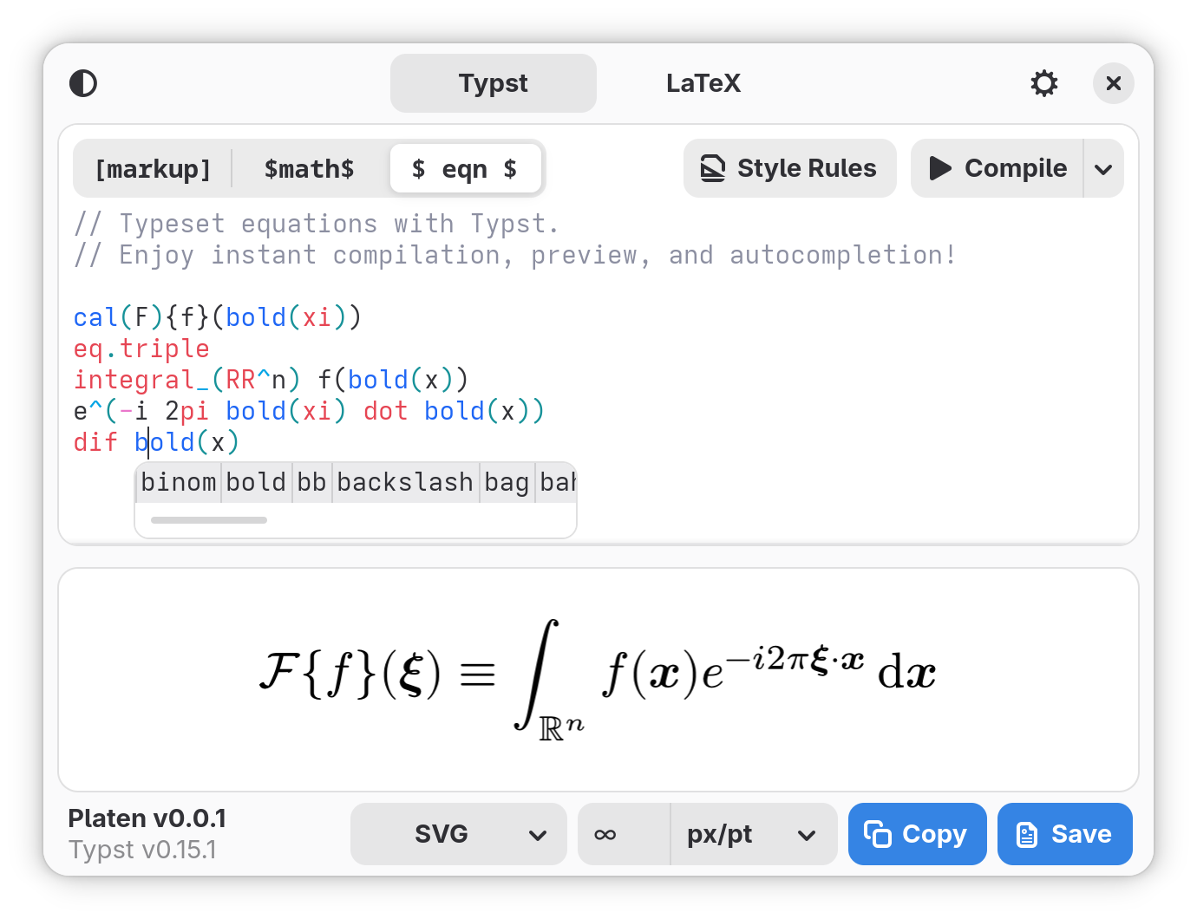Choose bag autocompletion suggestion
Screen dimensions: 1197x919
tap(507, 482)
